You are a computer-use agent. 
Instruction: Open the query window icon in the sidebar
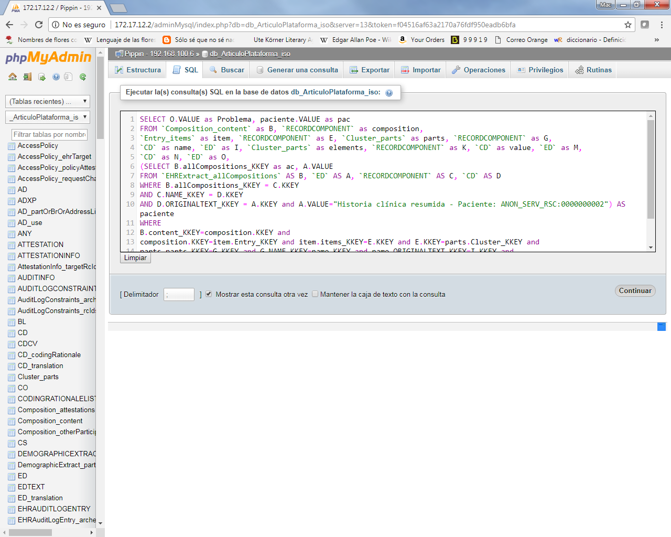coord(41,77)
